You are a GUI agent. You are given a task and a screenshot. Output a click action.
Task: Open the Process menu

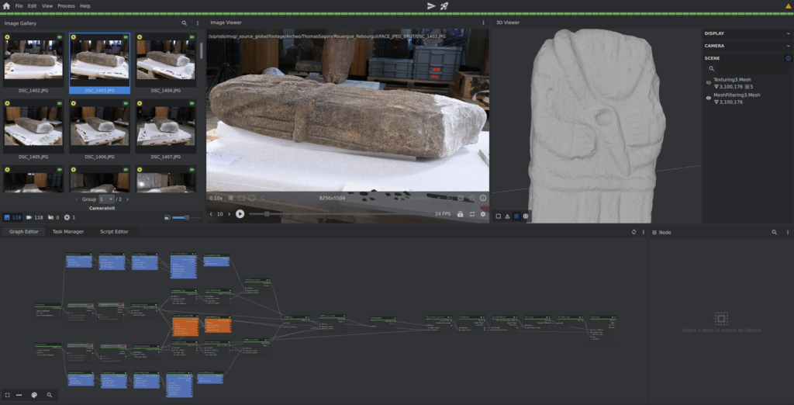66,5
